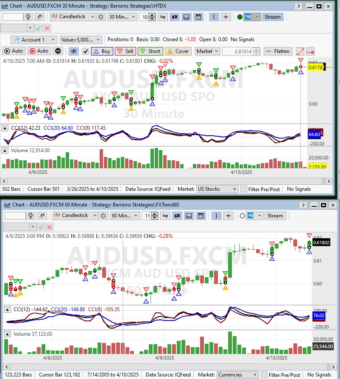Open chart style settings gear in 60 Minute chart
This screenshot has height=379, width=340.
pyautogui.click(x=103, y=216)
